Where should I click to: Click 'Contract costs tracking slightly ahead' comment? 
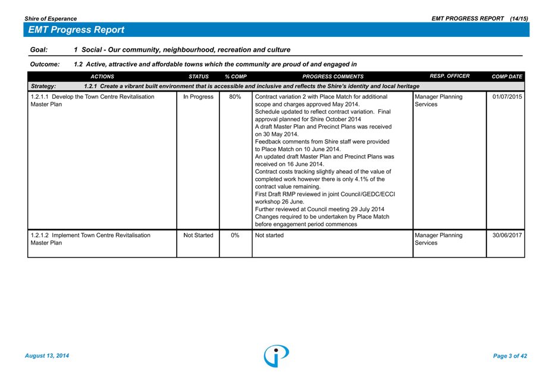click(x=323, y=179)
